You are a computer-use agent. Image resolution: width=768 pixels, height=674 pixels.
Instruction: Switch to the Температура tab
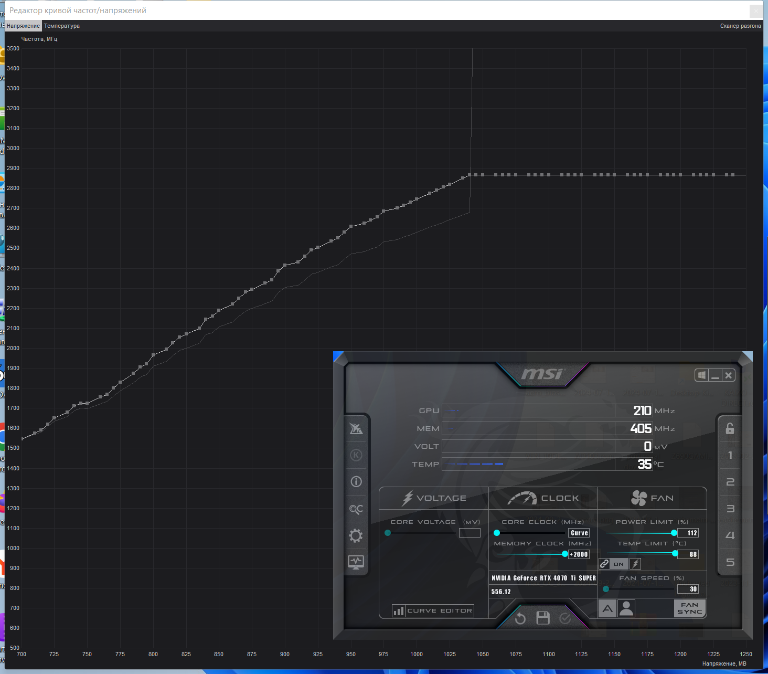(62, 26)
